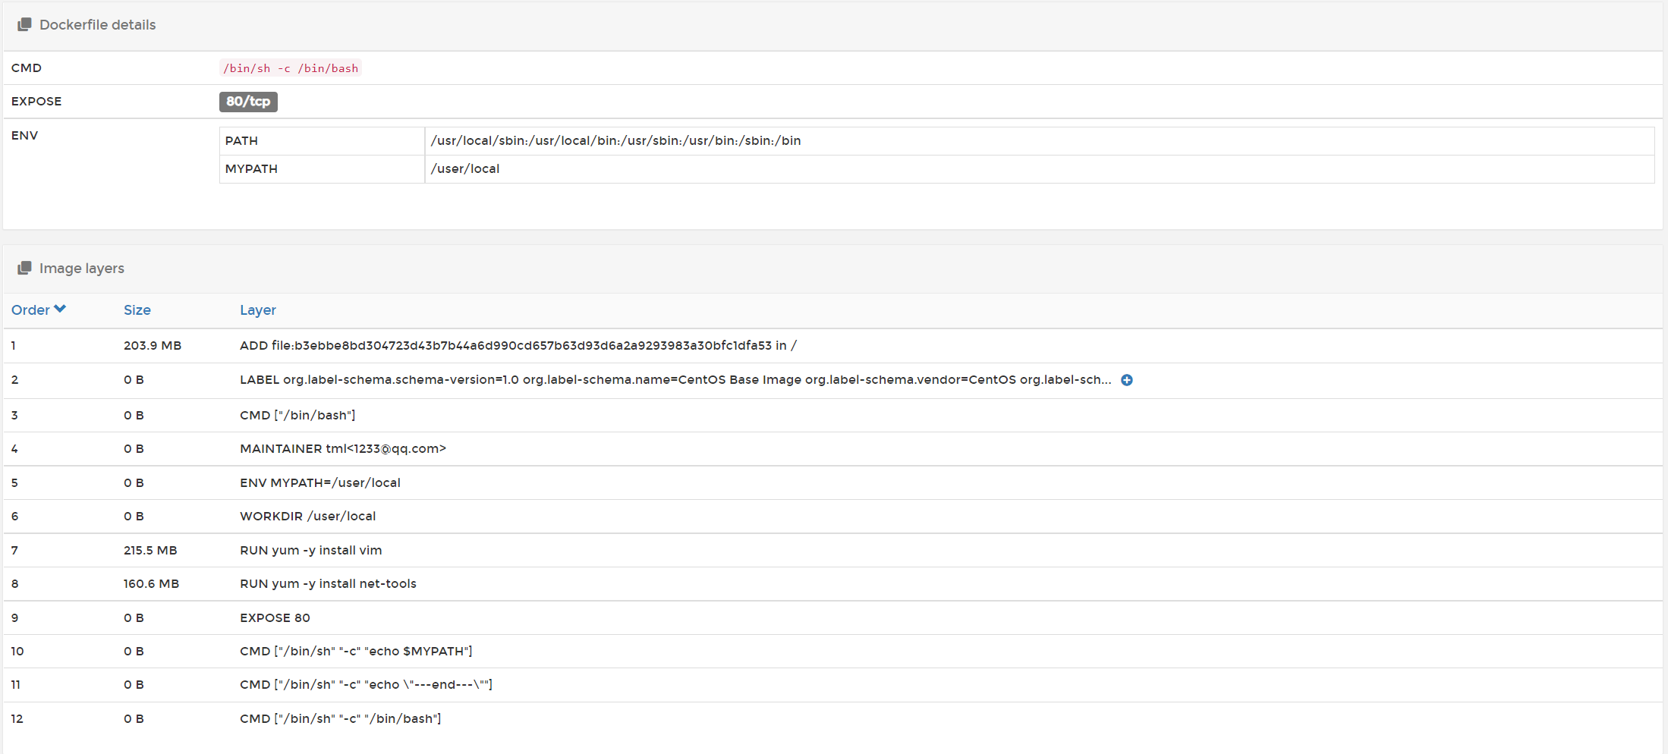The width and height of the screenshot is (1668, 754).
Task: Click the CMD row label
Action: [27, 68]
